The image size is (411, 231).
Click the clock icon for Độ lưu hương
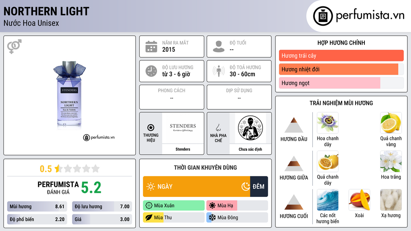pyautogui.click(x=151, y=71)
